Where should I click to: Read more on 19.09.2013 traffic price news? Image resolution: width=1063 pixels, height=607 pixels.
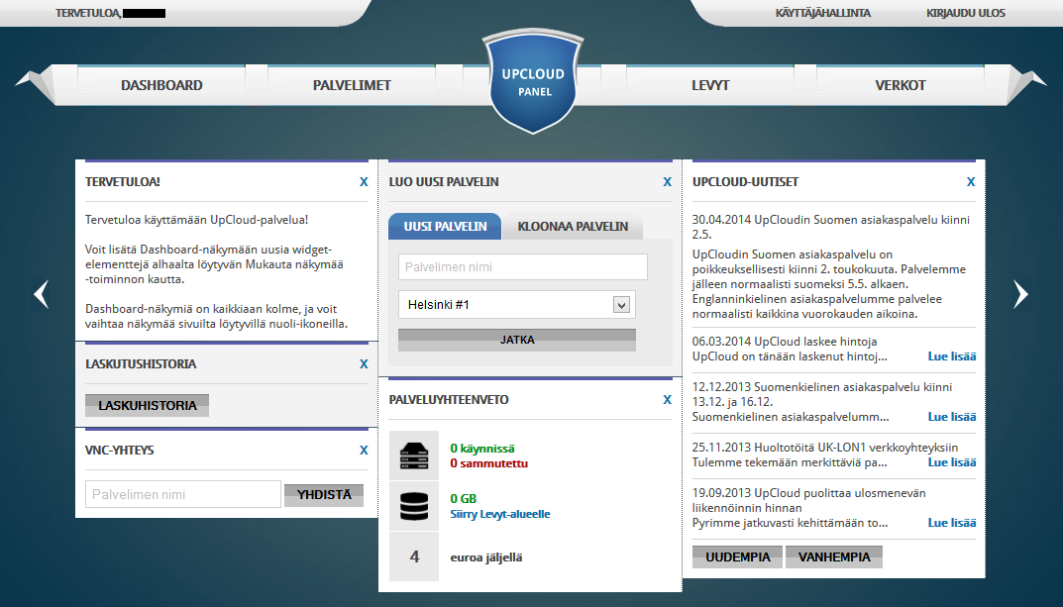[x=952, y=522]
